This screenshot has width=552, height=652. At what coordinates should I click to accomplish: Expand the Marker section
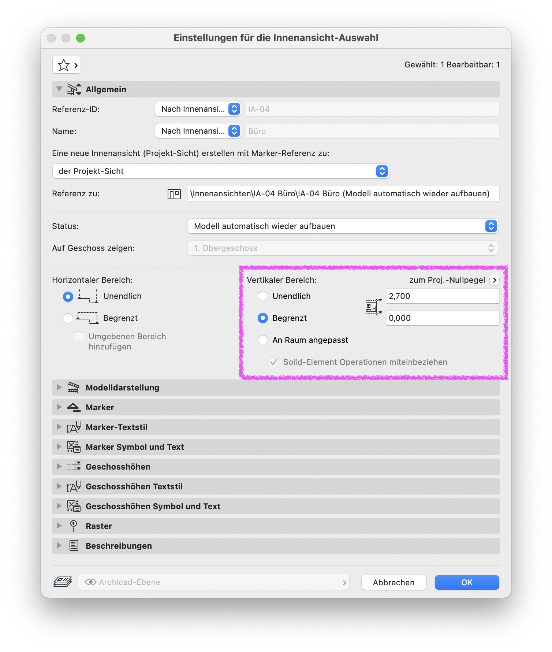pyautogui.click(x=59, y=407)
